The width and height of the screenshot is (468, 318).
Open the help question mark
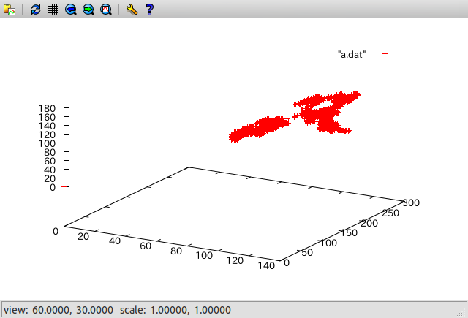pyautogui.click(x=149, y=10)
